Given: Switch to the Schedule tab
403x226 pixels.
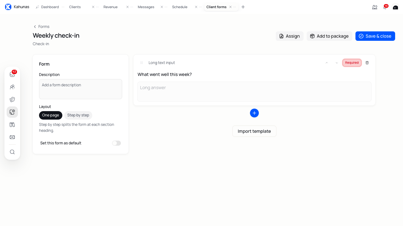Looking at the screenshot, I should coord(180,7).
